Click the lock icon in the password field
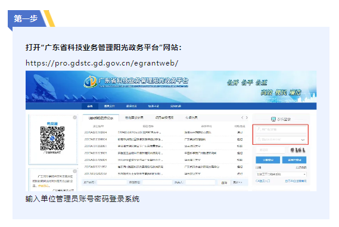The height and width of the screenshot is (227, 339). [x=259, y=139]
